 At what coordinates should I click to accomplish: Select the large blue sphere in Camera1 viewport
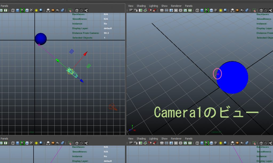(232, 77)
